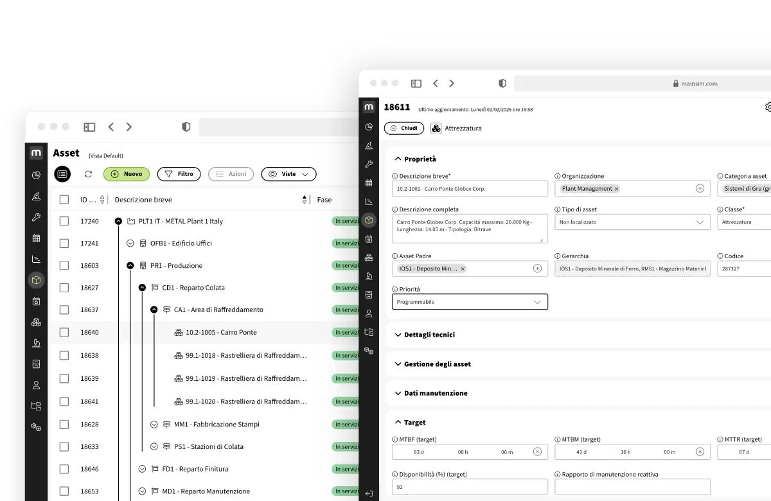This screenshot has width=771, height=501.
Task: Click the Chiudi button
Action: point(404,128)
